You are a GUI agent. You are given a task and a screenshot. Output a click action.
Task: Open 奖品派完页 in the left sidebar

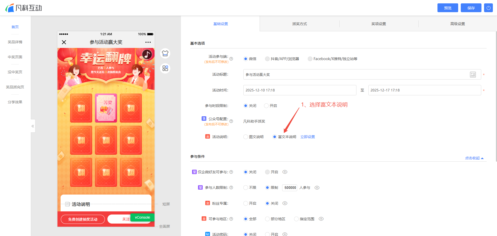coord(15,87)
